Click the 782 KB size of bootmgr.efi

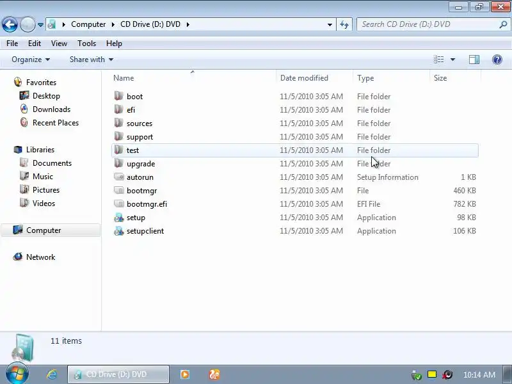coord(465,204)
